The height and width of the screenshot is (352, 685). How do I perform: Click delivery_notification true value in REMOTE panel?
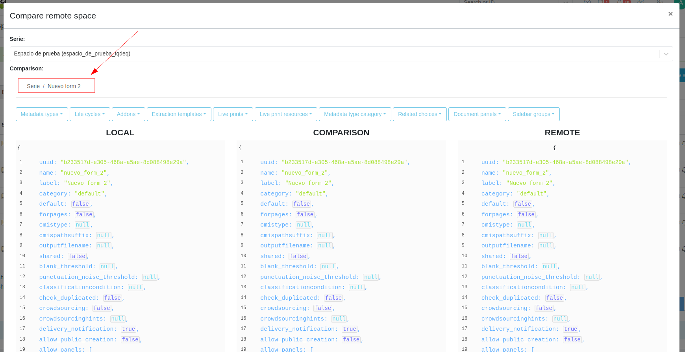[570, 329]
